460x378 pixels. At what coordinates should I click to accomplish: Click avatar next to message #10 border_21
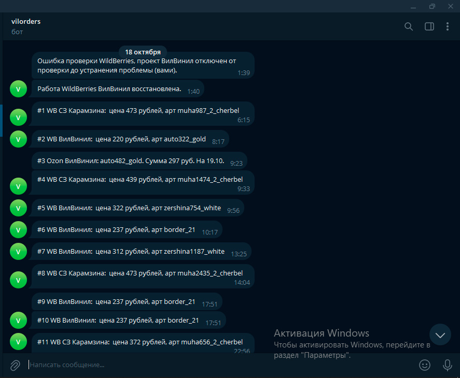tap(19, 321)
